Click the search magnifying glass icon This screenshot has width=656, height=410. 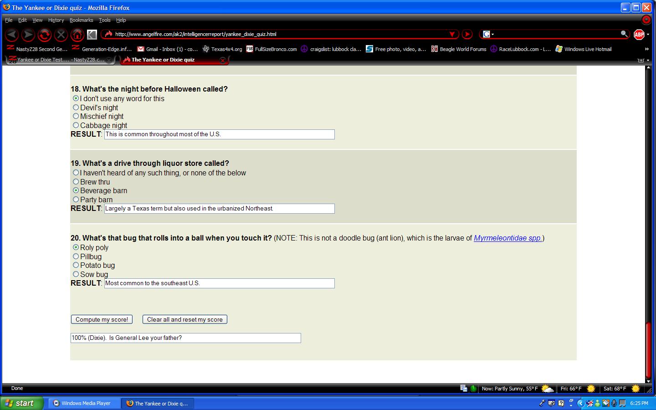point(624,34)
